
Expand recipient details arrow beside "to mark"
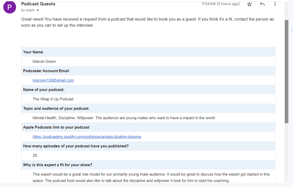(38, 10)
